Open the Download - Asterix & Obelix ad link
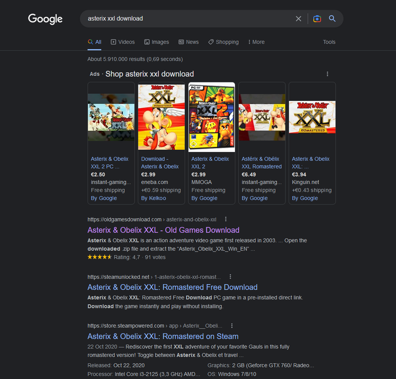Viewport: 396px width, 379px height. pyautogui.click(x=160, y=162)
